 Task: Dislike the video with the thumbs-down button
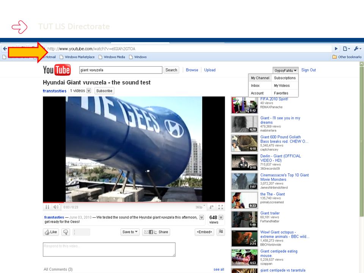tap(66, 232)
